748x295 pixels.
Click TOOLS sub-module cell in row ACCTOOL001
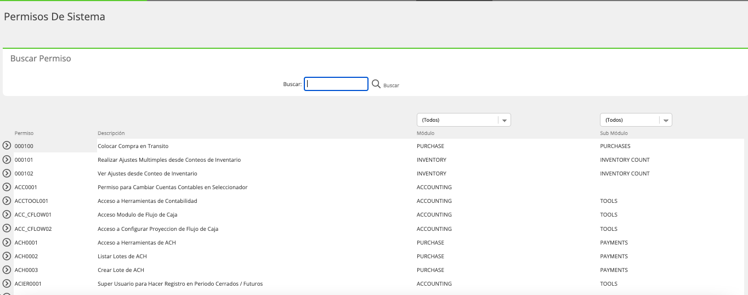[609, 201]
